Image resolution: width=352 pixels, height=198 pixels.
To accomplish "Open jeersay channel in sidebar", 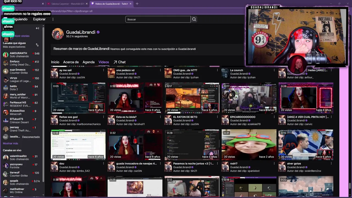I will [x=21, y=129].
